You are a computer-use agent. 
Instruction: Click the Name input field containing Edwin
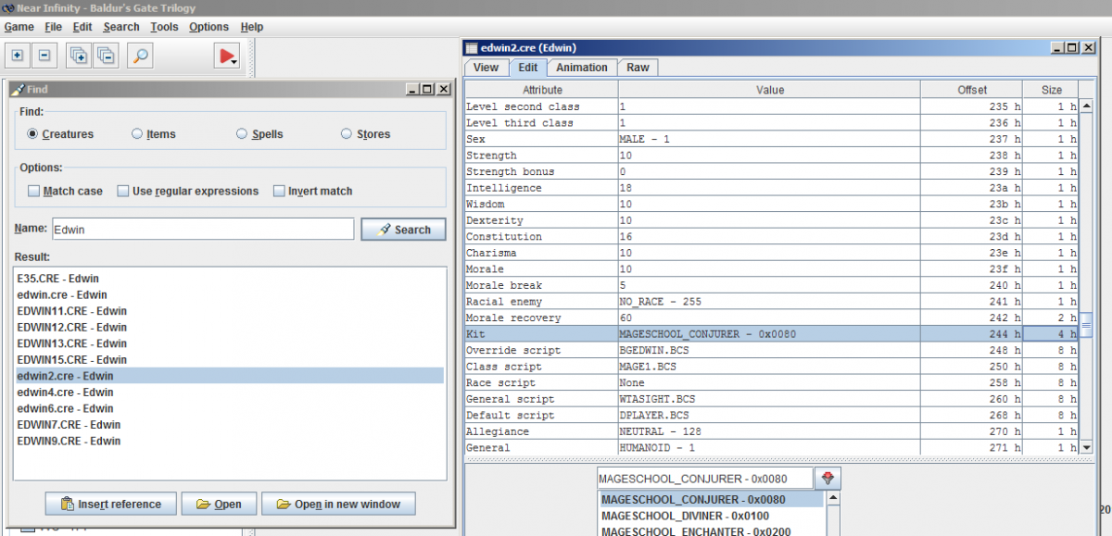tap(203, 230)
